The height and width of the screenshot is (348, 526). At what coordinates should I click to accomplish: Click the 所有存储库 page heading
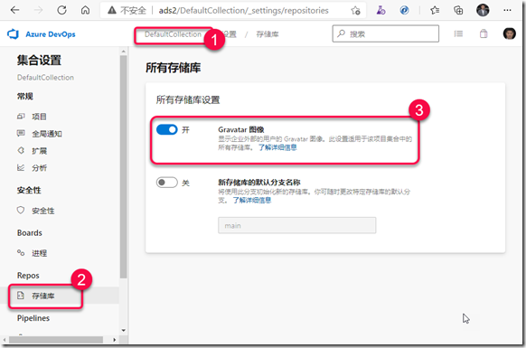pos(174,68)
